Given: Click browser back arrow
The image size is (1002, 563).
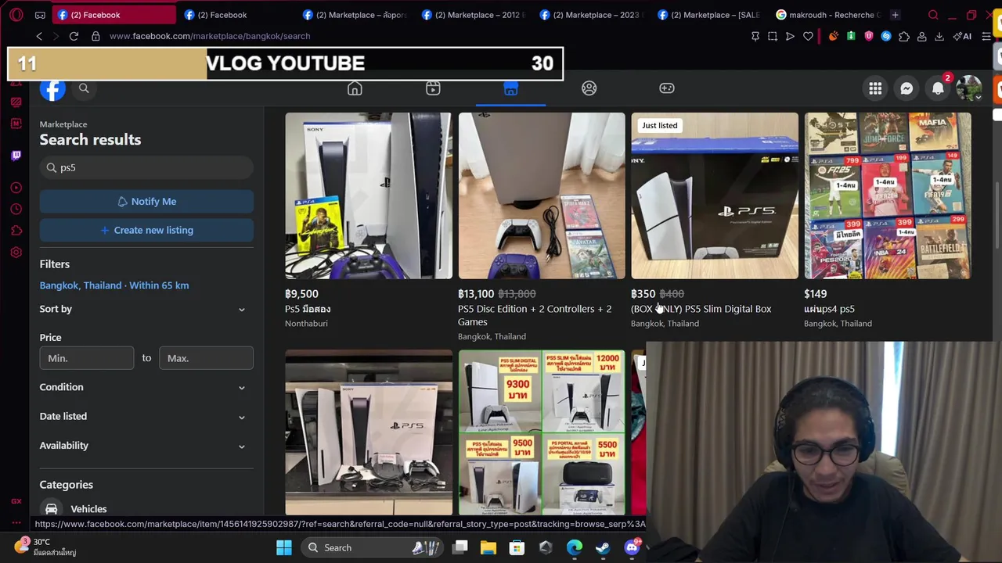Looking at the screenshot, I should [x=39, y=36].
